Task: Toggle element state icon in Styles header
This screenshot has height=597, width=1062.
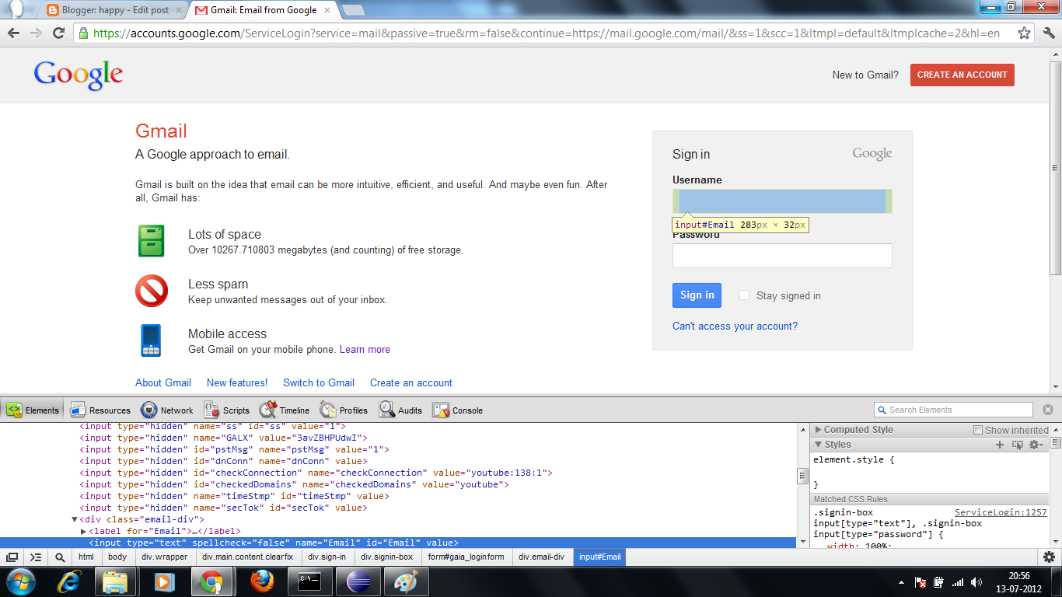Action: (1018, 445)
